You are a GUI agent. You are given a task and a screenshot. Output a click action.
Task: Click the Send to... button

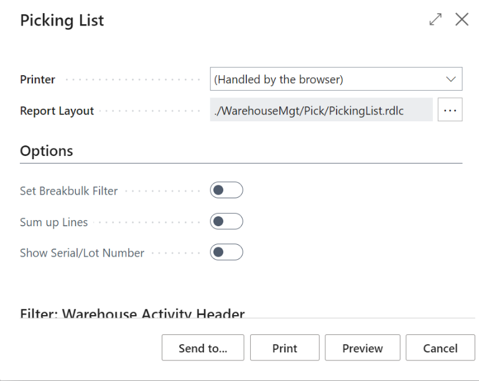tap(203, 348)
